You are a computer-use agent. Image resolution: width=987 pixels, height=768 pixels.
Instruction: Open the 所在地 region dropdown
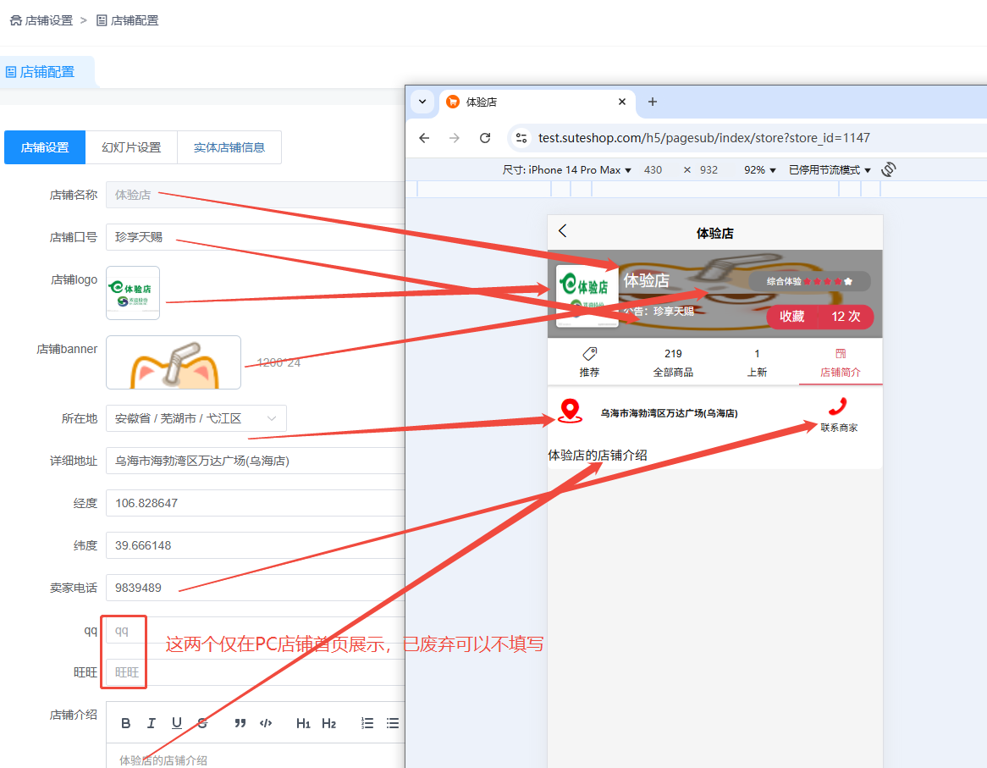click(x=196, y=418)
